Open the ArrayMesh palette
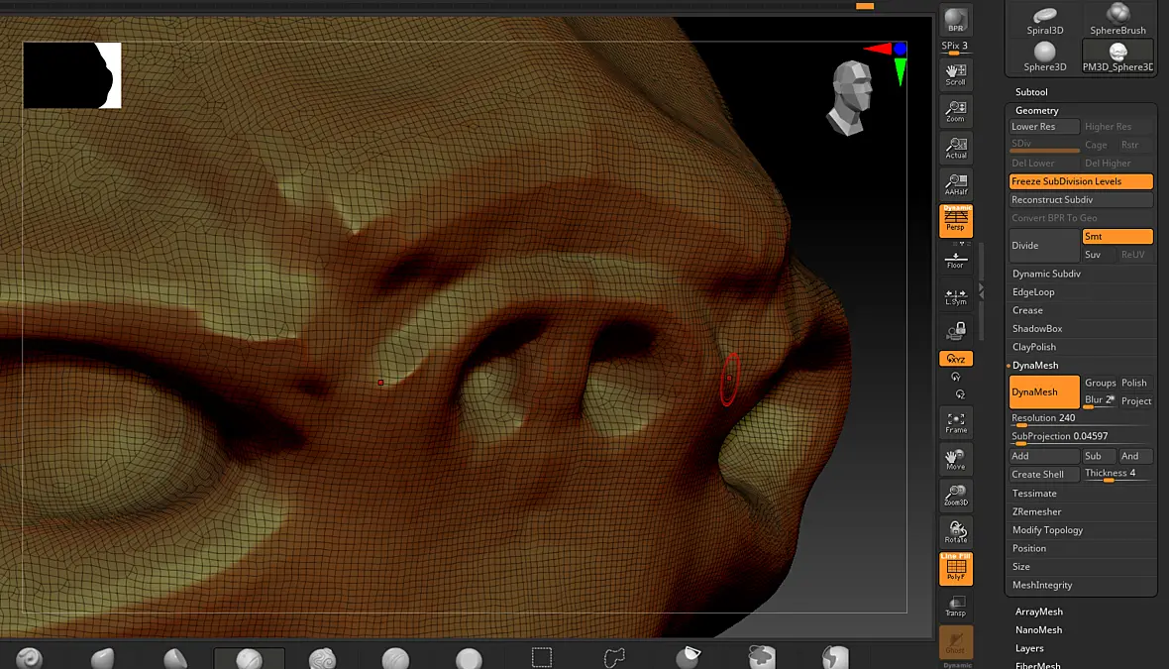 click(1038, 612)
